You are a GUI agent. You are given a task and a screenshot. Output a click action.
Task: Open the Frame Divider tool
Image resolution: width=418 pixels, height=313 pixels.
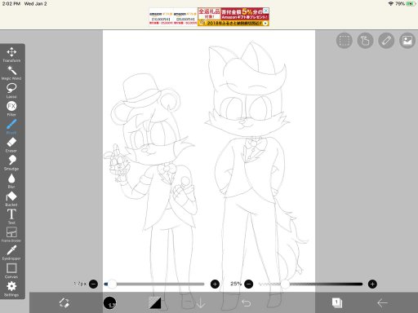click(11, 235)
